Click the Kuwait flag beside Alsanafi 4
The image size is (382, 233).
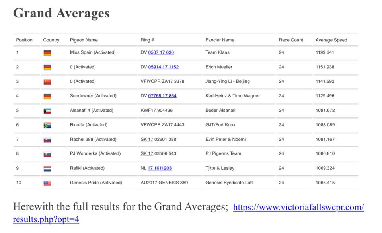click(47, 111)
